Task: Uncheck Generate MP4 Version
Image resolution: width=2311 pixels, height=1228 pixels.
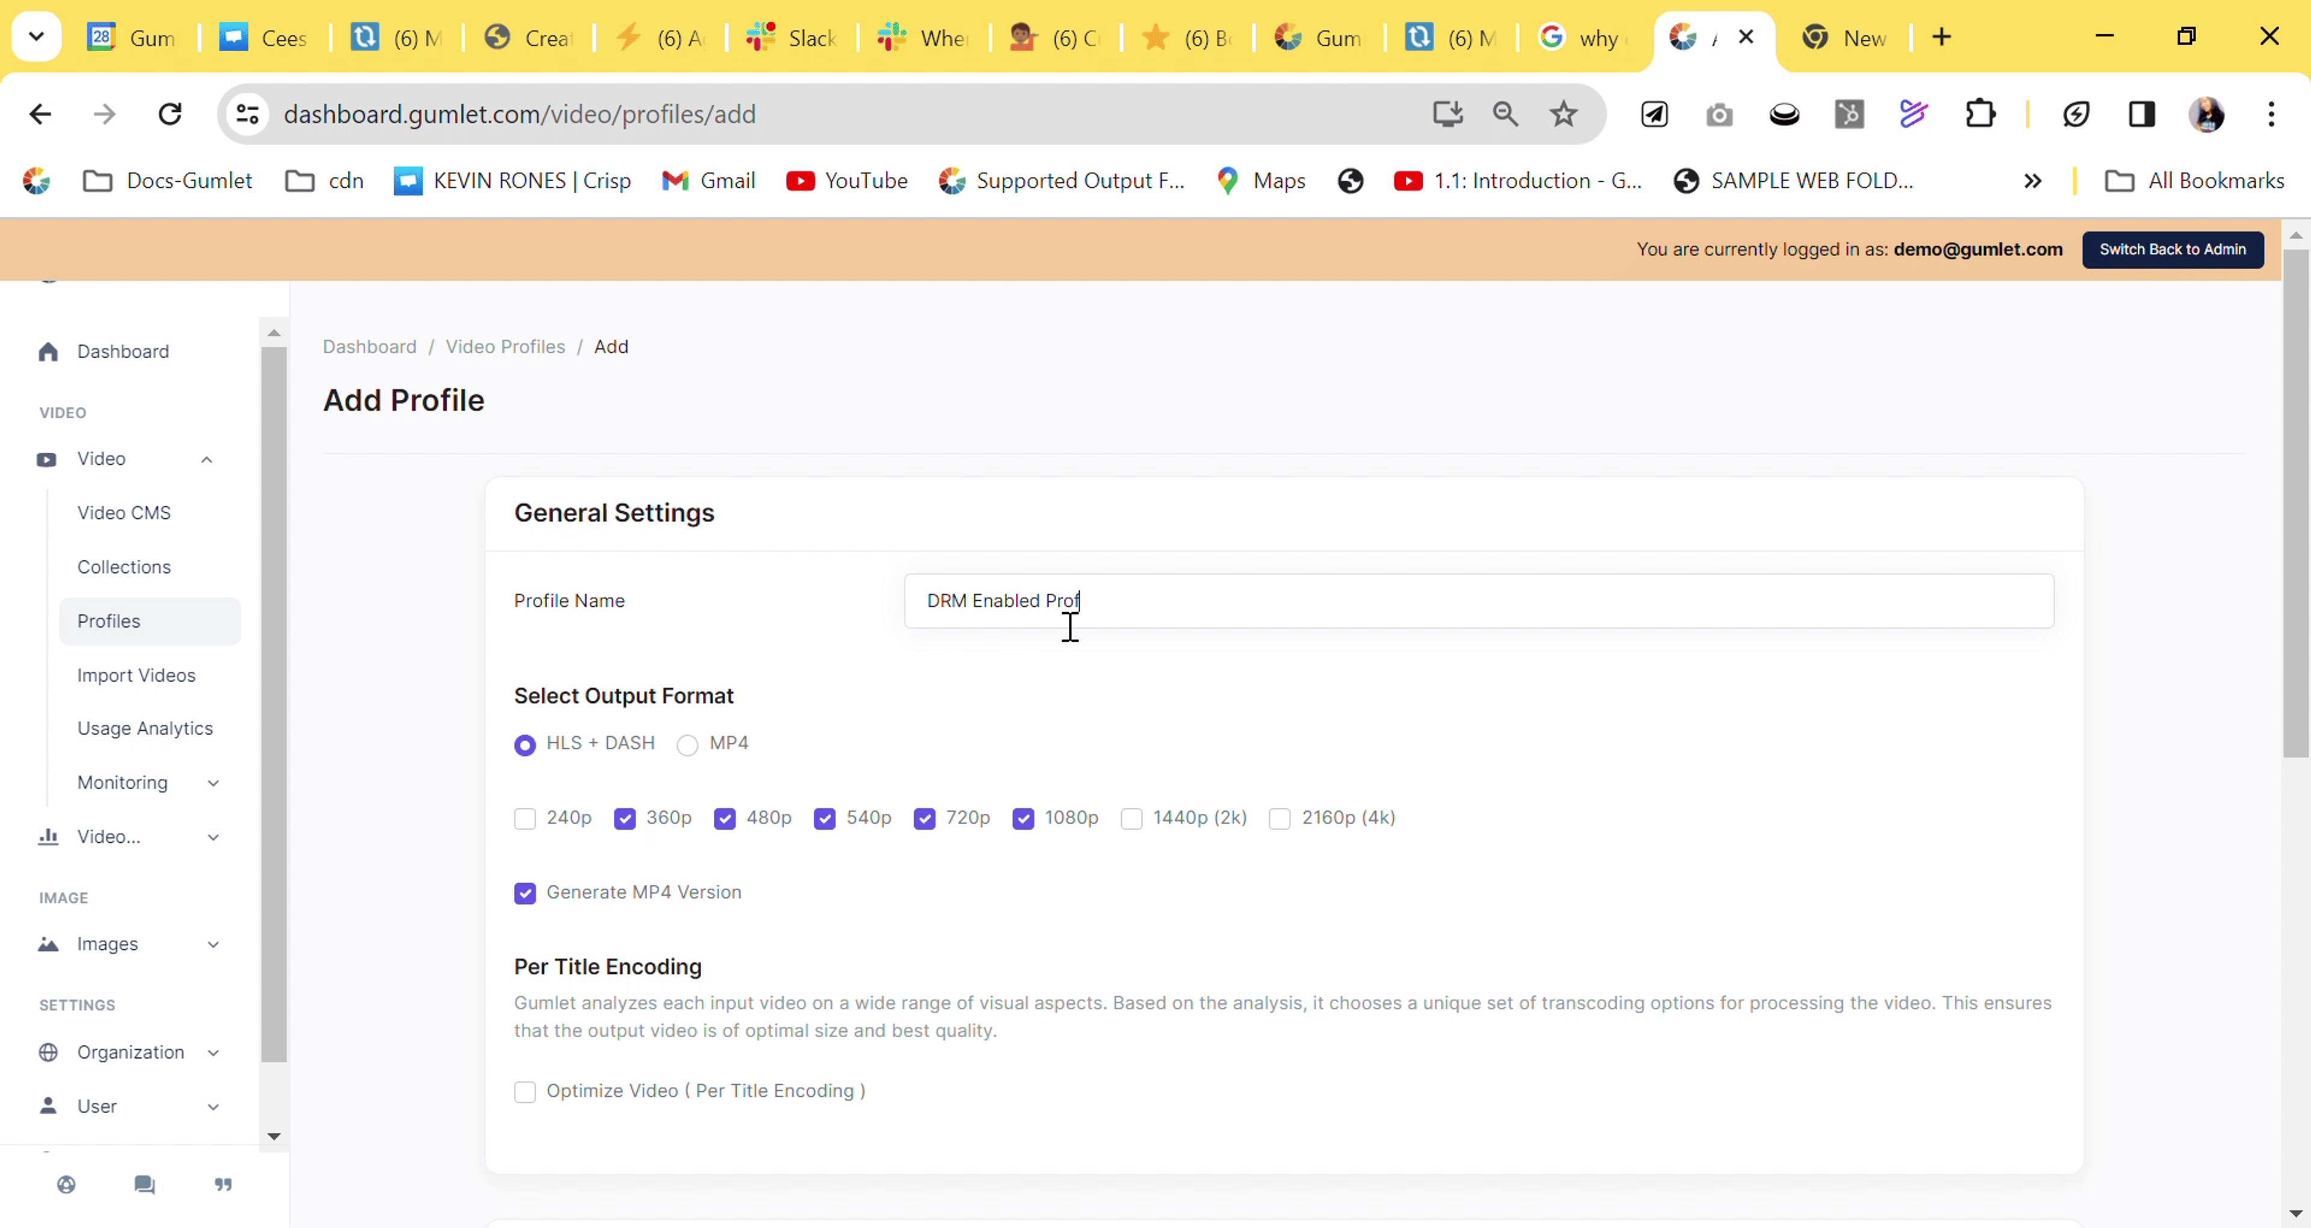Action: coord(525,893)
